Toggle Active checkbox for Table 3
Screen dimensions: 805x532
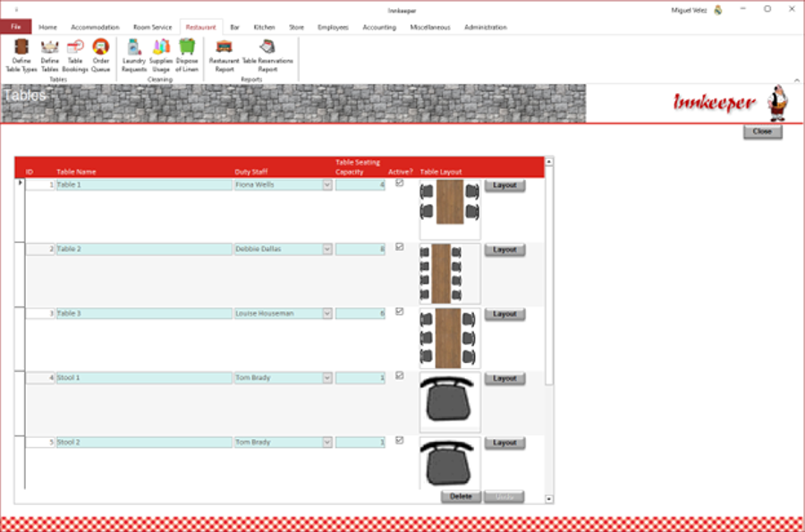click(400, 311)
